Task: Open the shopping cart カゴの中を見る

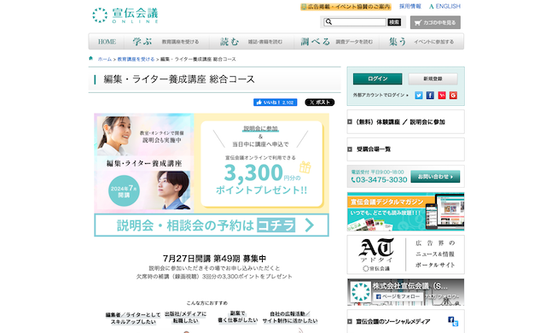Action: (435, 22)
